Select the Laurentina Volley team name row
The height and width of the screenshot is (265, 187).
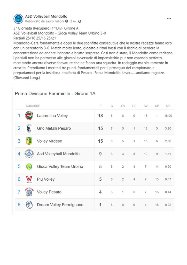tap(95, 116)
